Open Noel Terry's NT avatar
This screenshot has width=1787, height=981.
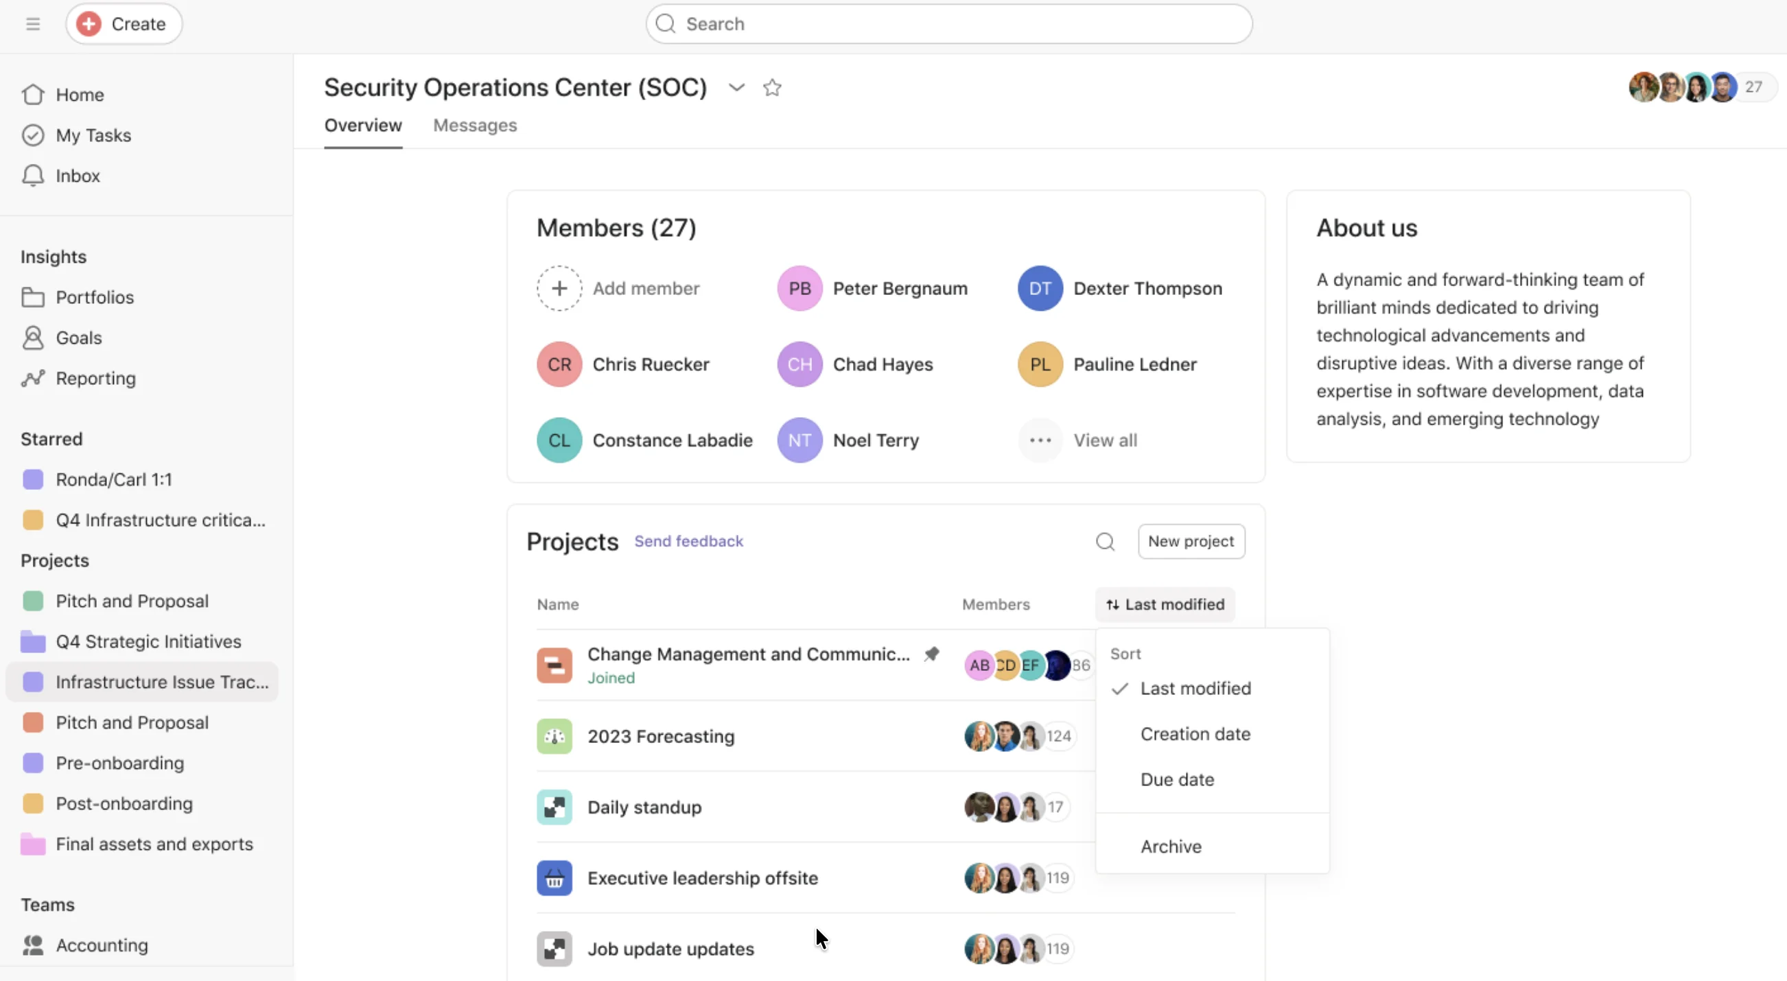tap(799, 440)
